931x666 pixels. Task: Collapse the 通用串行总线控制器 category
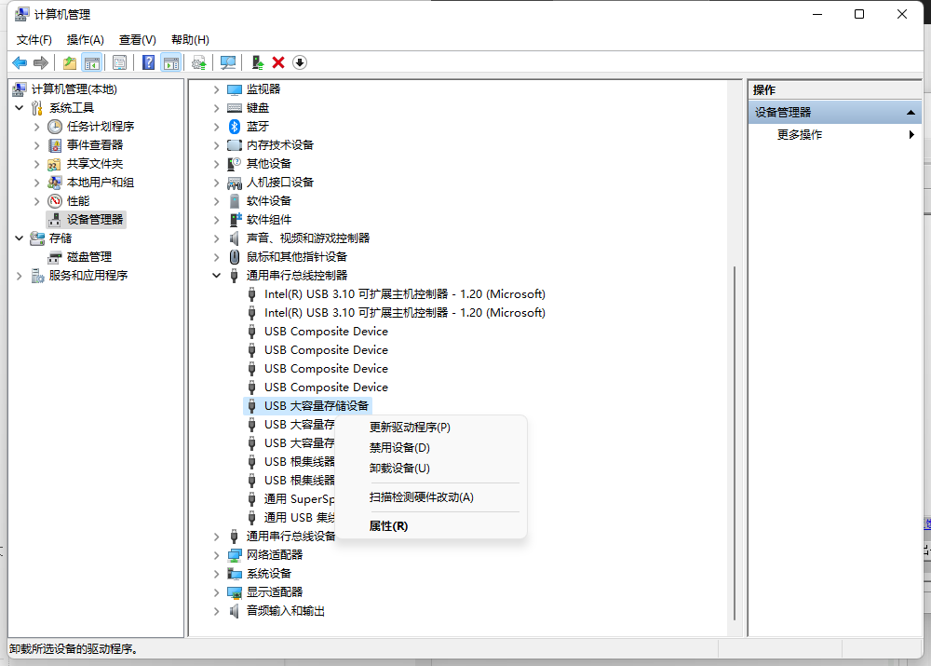[x=217, y=276]
